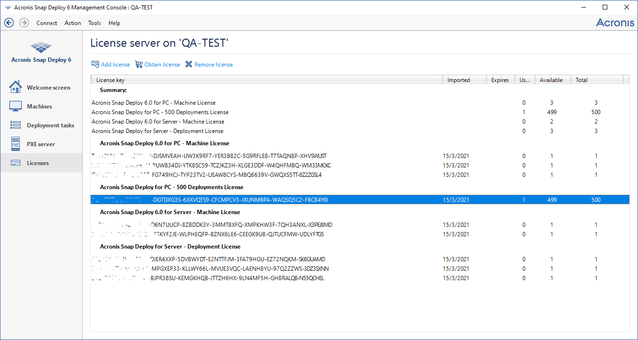Go back using the back arrow
This screenshot has width=638, height=340.
click(x=9, y=23)
